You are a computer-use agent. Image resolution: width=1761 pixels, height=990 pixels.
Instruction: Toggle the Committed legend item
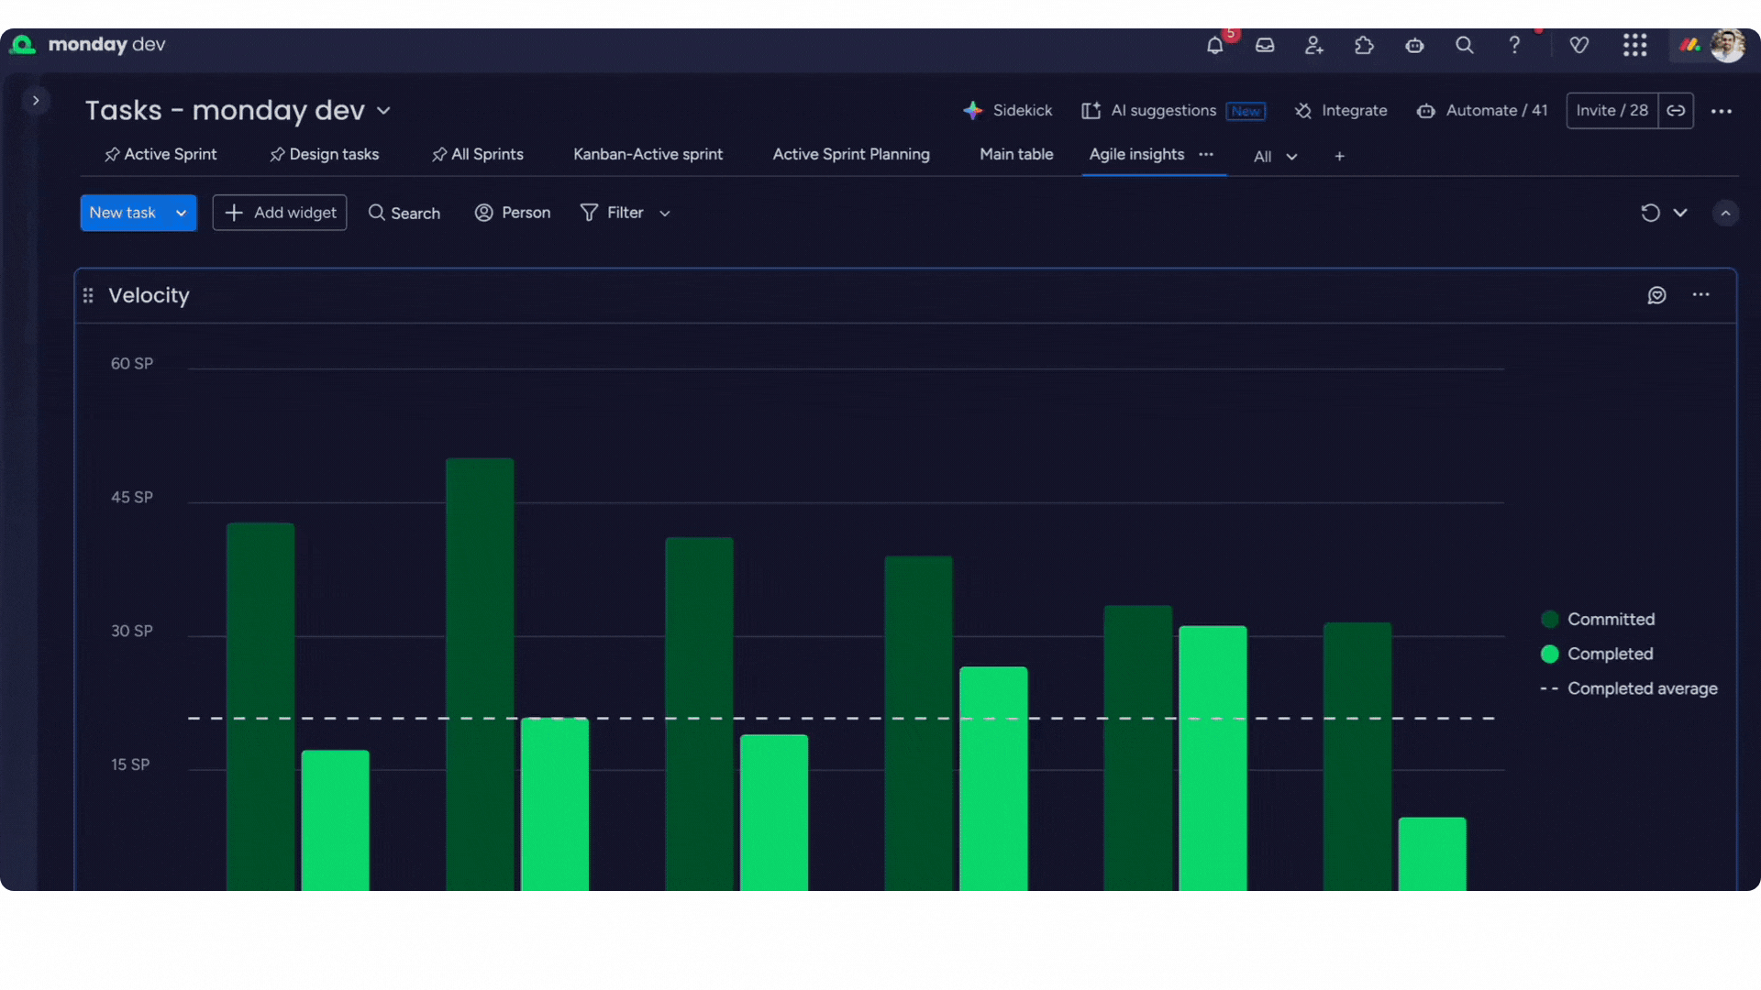click(x=1599, y=620)
